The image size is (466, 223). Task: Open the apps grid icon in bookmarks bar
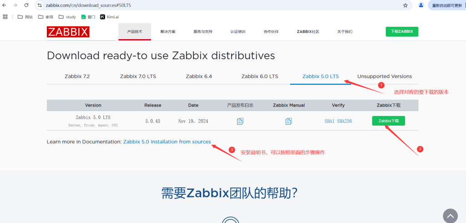[x=5, y=17]
